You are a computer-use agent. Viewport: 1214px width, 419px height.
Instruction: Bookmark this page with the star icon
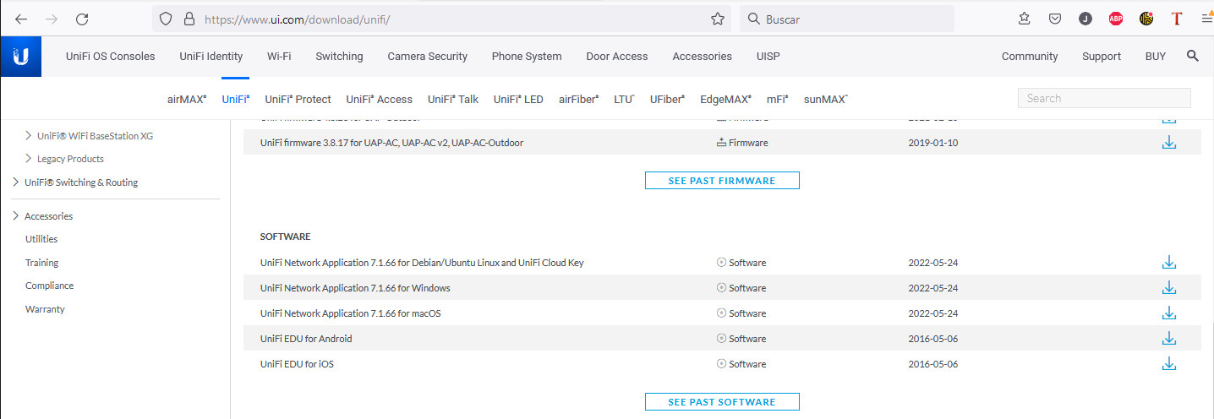pos(718,19)
